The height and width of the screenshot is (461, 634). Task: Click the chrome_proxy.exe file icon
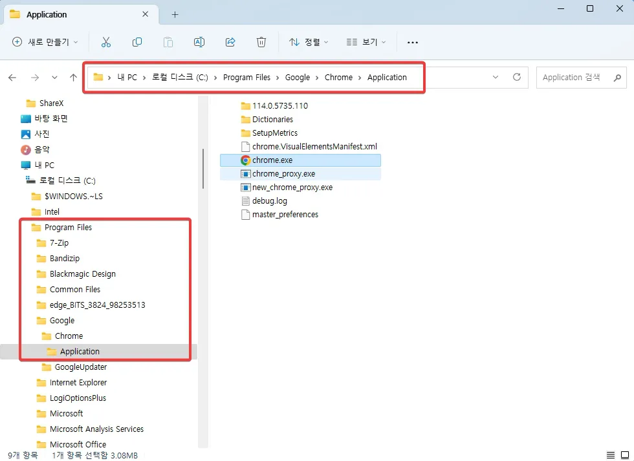[x=245, y=174]
